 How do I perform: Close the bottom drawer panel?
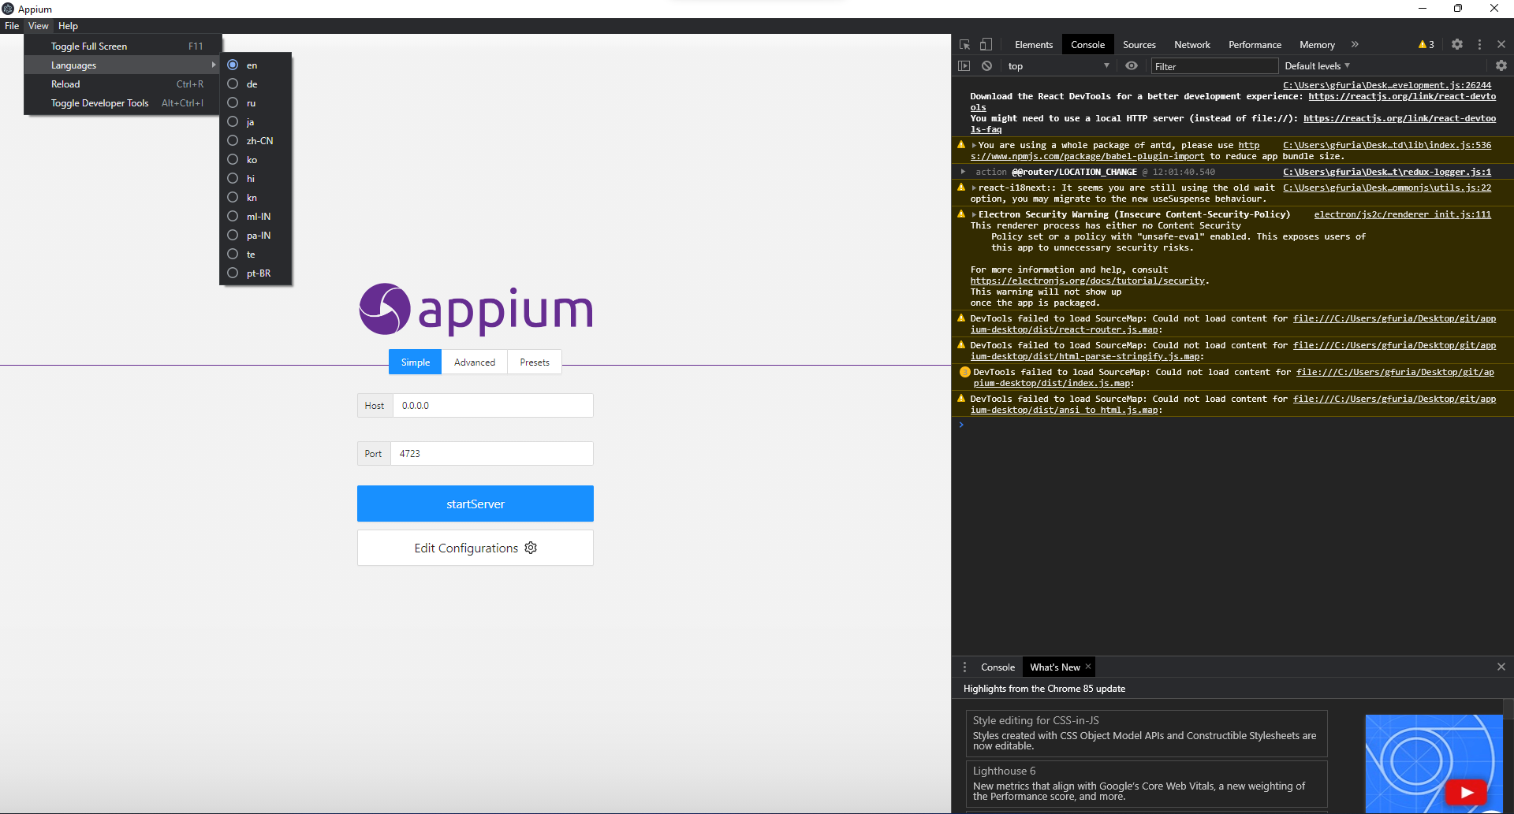(x=1501, y=667)
